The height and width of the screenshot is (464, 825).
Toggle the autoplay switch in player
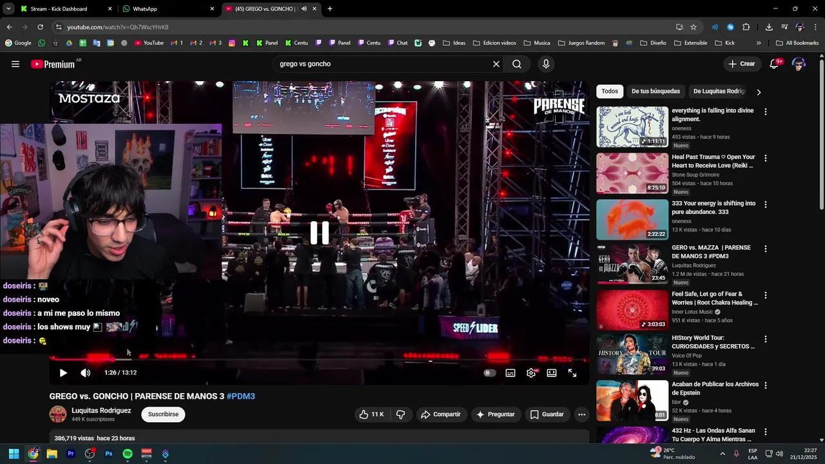[x=490, y=372]
